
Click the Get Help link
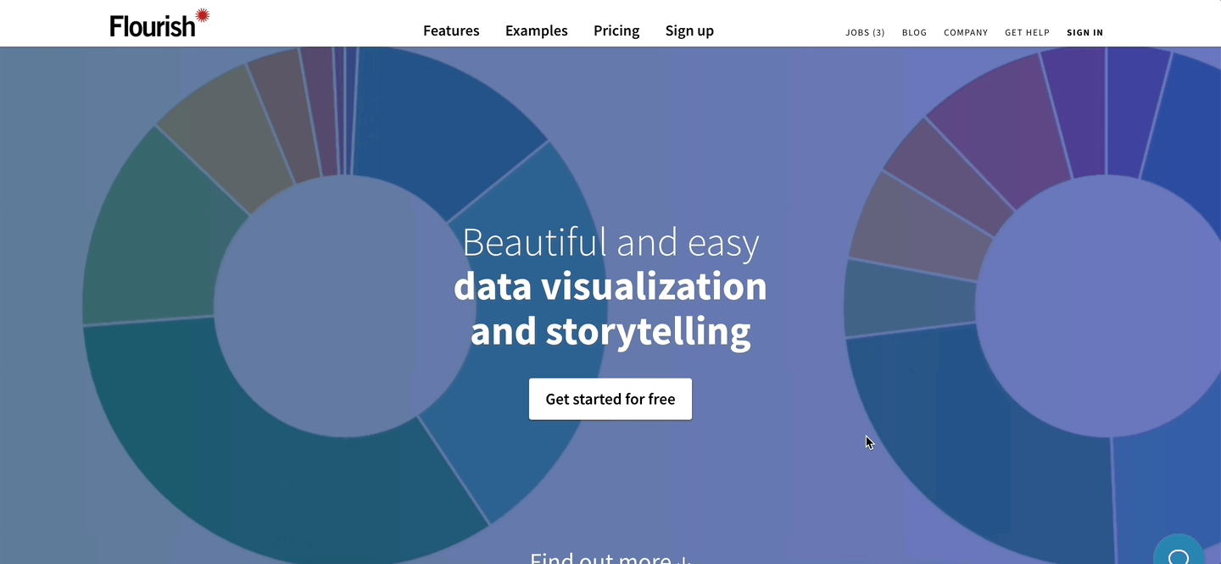(x=1027, y=32)
